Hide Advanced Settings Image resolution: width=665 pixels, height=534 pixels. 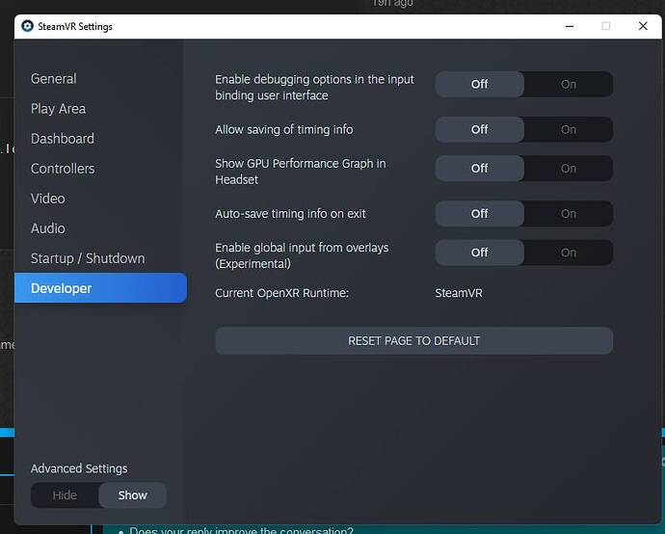click(x=65, y=495)
